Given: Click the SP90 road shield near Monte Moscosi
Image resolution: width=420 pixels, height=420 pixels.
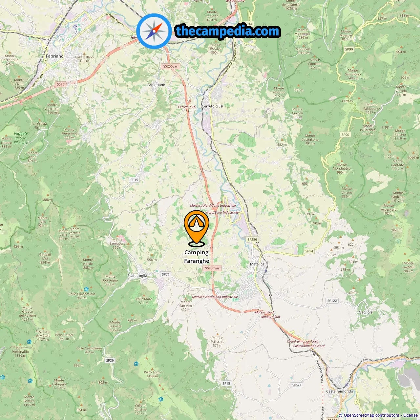Looking at the screenshot, I should point(349,50).
